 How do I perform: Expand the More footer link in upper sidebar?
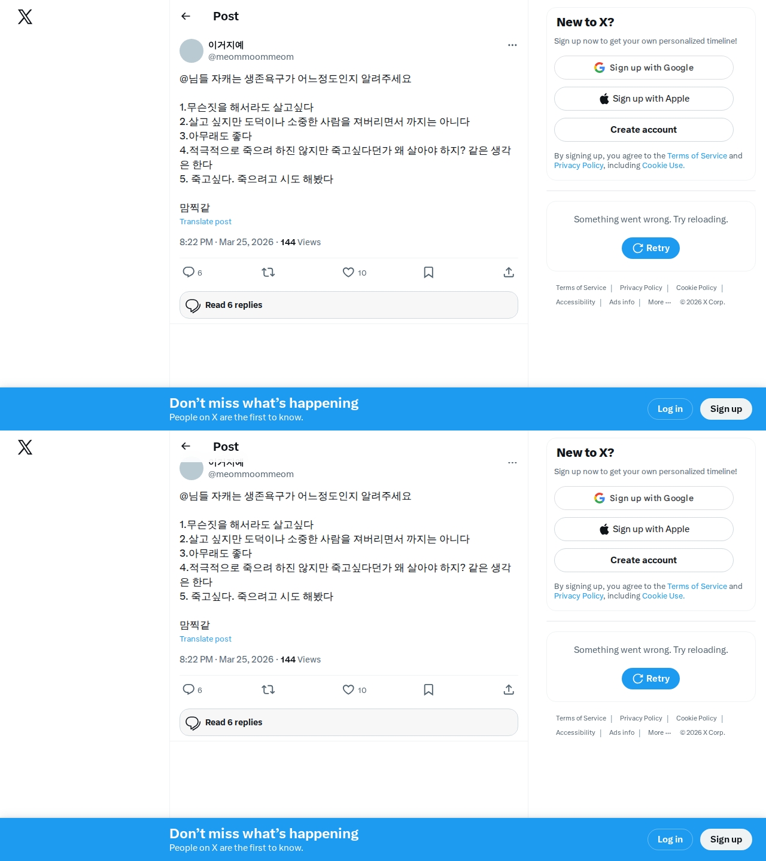tap(659, 302)
